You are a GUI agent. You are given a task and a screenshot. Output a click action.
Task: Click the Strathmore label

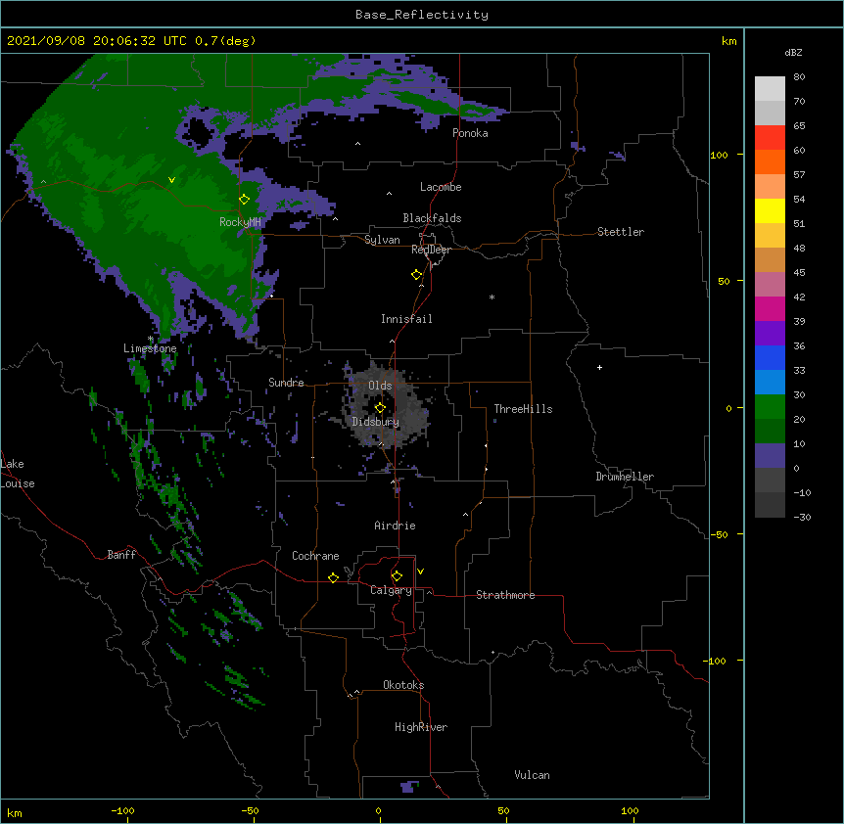[x=505, y=595]
